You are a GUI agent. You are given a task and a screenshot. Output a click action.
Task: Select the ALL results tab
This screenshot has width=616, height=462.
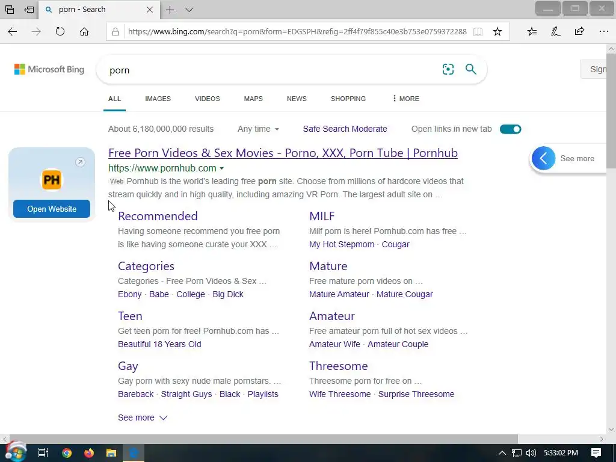115,99
